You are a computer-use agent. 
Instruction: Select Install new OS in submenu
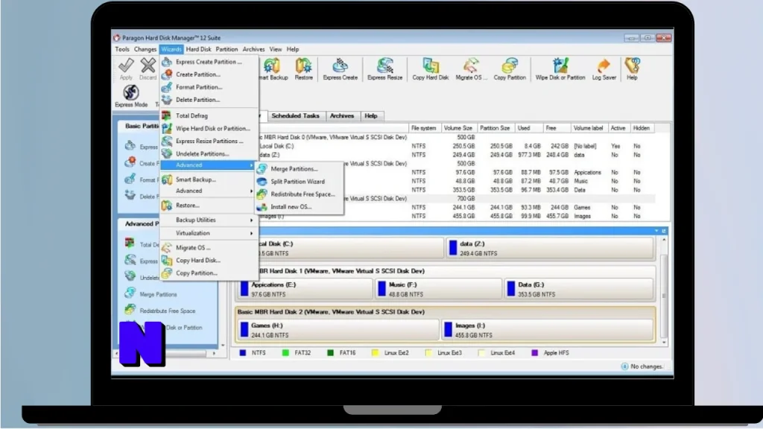[x=300, y=207]
